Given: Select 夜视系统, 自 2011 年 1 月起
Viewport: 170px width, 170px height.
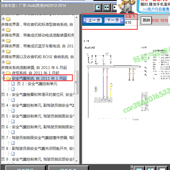Looking at the screenshot, I should click(x=36, y=73).
